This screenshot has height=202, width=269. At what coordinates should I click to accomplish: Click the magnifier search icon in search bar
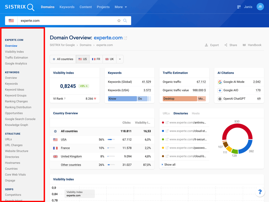pyautogui.click(x=125, y=21)
